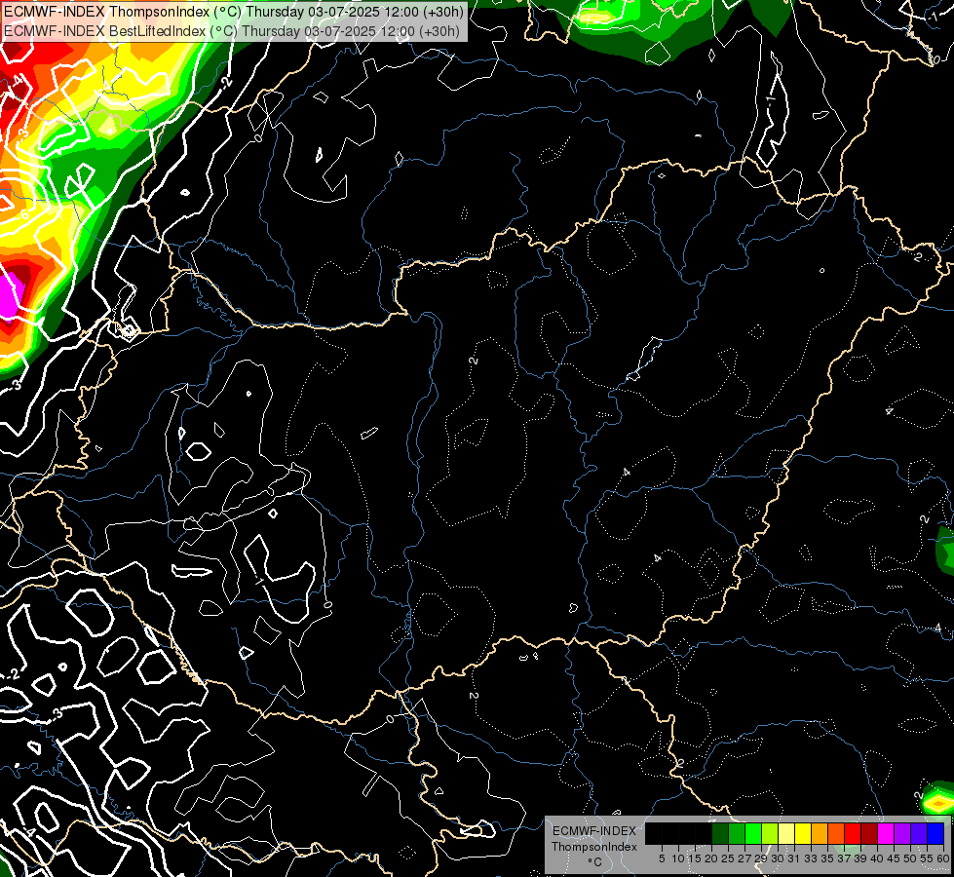Select the blue 55–60 legend swatch
Viewport: 954px width, 877px height.
point(935,833)
